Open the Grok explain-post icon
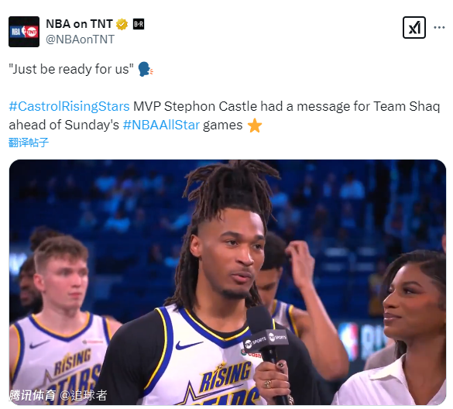 click(414, 28)
